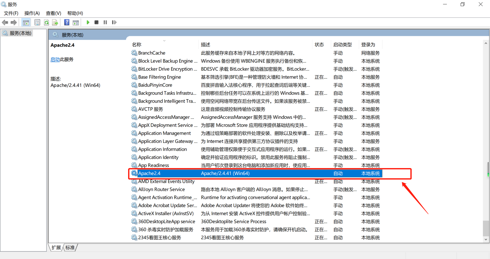Viewport: 490px width, 259px height.
Task: Click 网络服务 login cell of BranchCache
Action: 370,53
